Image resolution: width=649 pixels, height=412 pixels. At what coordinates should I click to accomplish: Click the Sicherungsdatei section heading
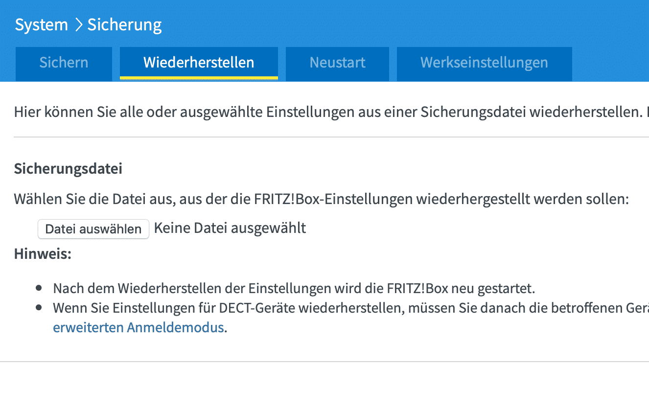coord(68,169)
